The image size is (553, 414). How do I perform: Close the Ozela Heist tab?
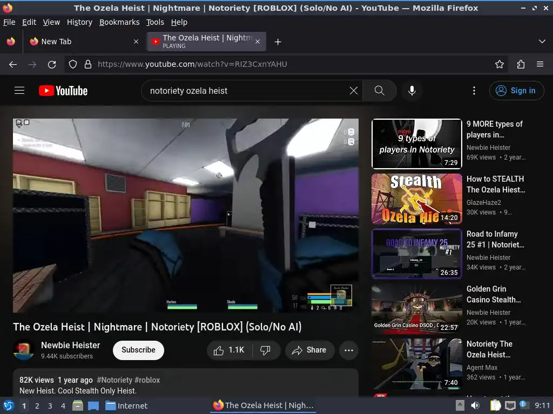click(258, 42)
